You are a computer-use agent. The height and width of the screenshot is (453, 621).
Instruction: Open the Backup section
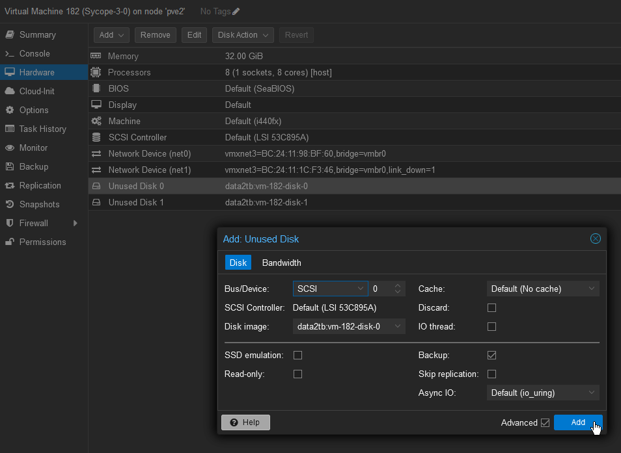tap(33, 166)
